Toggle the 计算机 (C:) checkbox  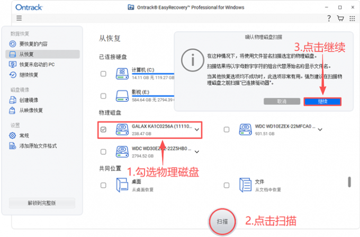pos(103,74)
